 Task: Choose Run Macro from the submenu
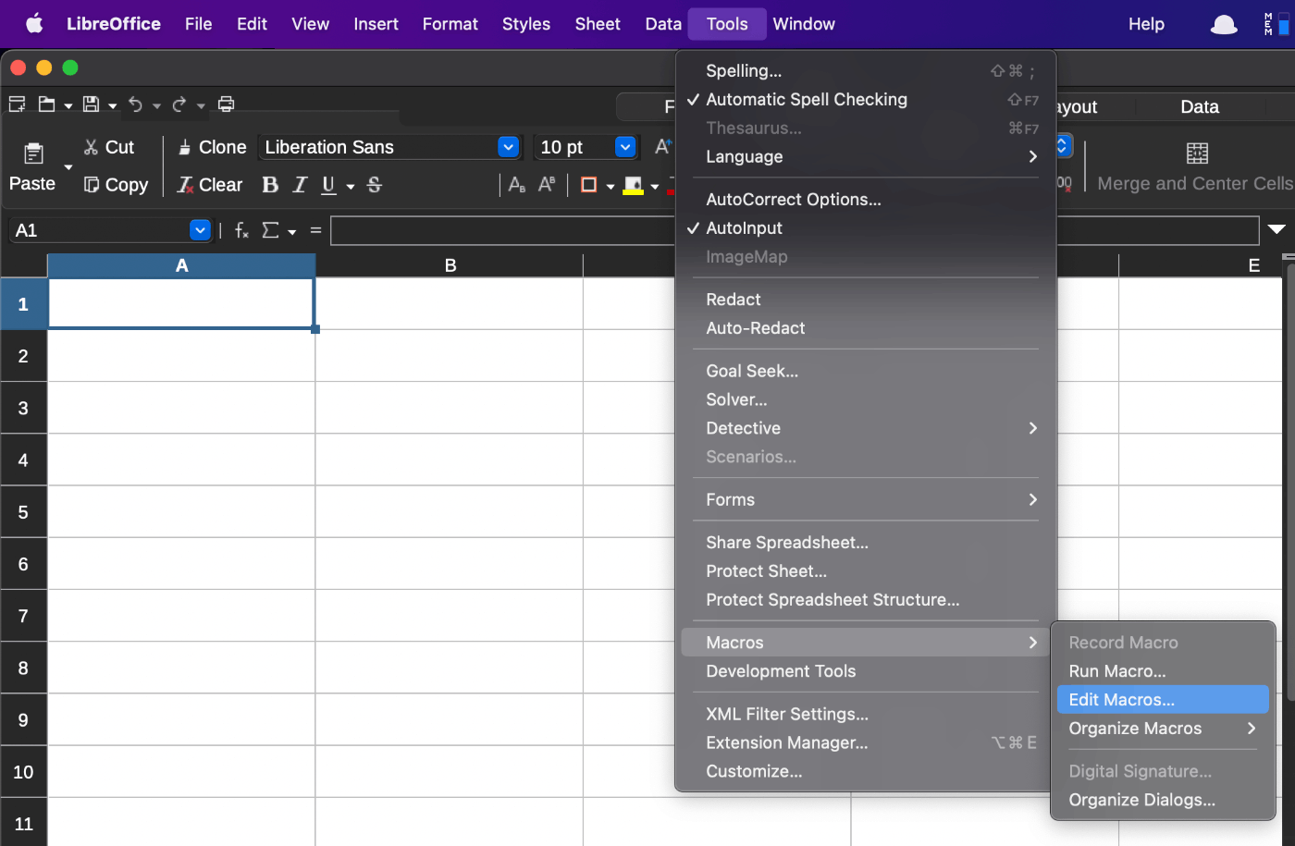coord(1163,671)
